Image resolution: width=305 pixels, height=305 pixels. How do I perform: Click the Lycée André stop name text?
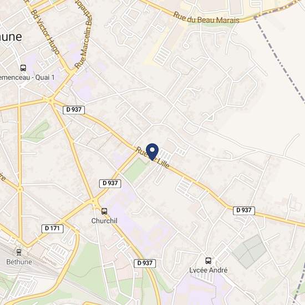coord(209,270)
